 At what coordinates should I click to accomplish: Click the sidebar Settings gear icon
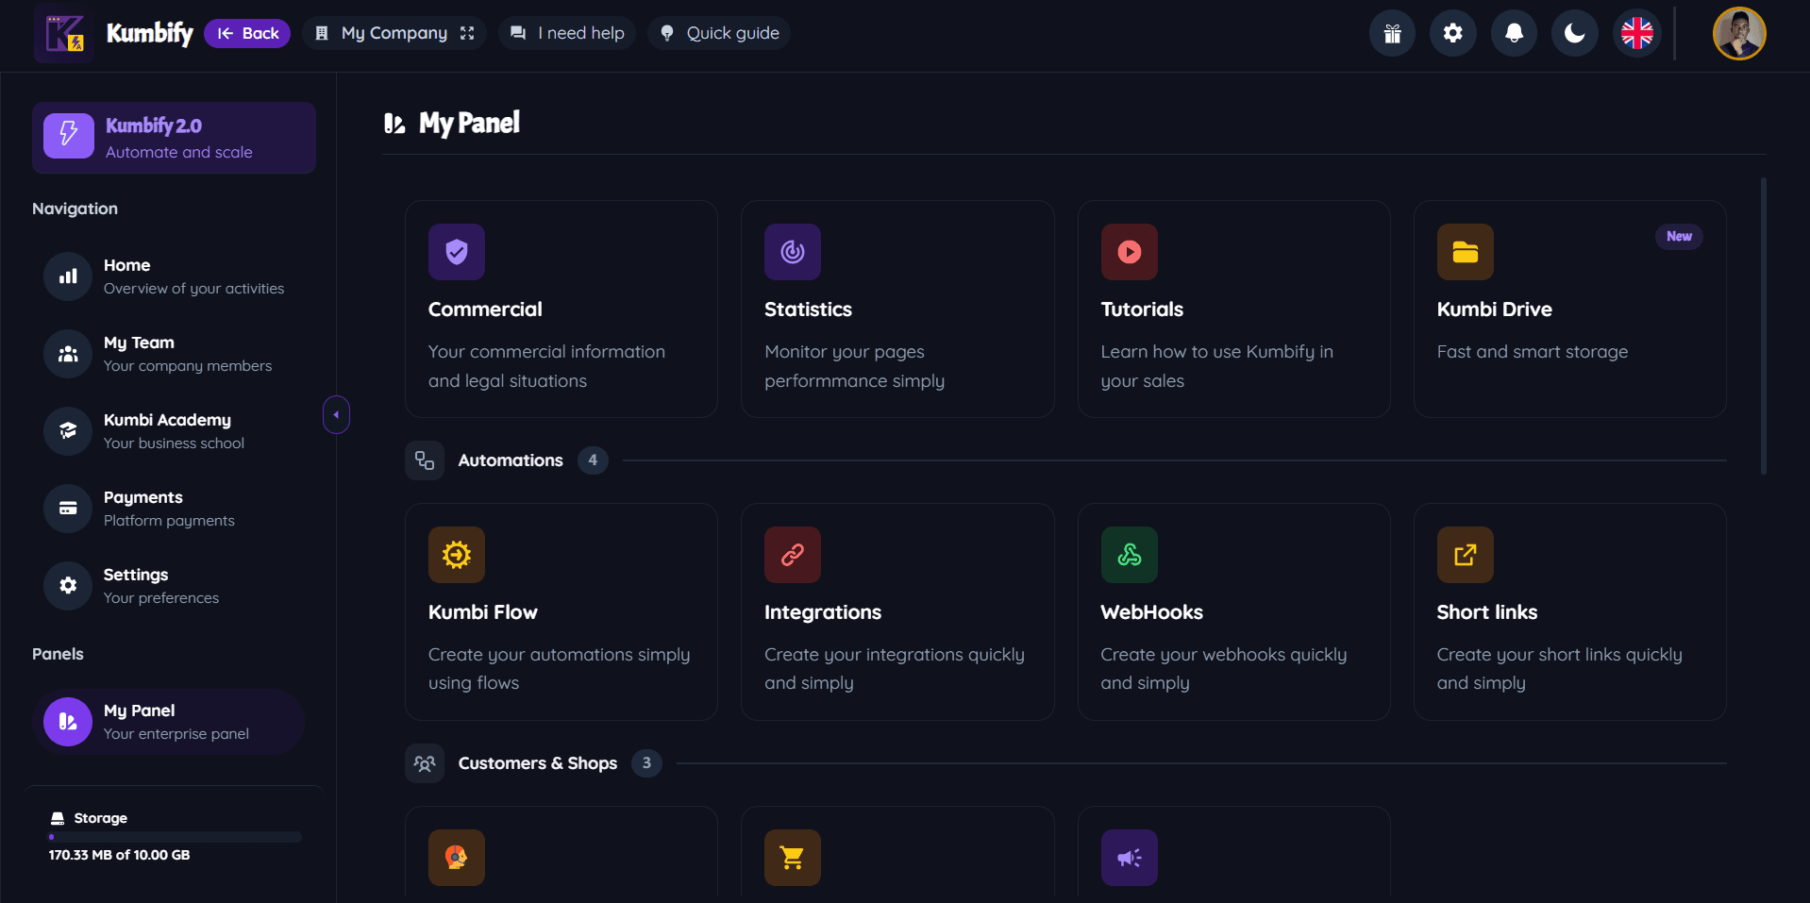point(68,586)
